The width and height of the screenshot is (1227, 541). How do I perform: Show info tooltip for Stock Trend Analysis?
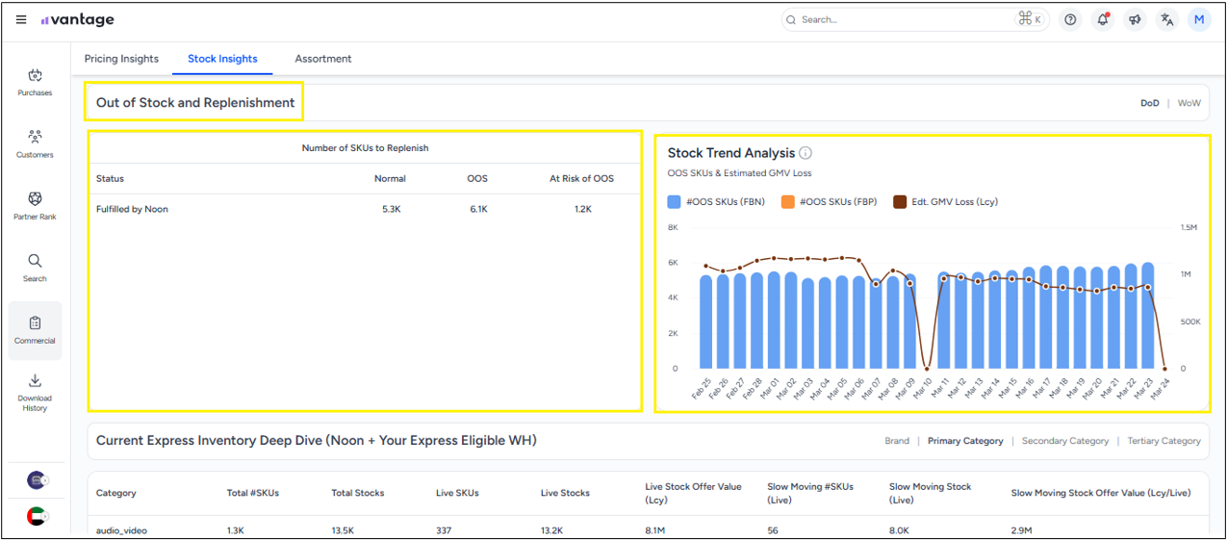point(805,153)
